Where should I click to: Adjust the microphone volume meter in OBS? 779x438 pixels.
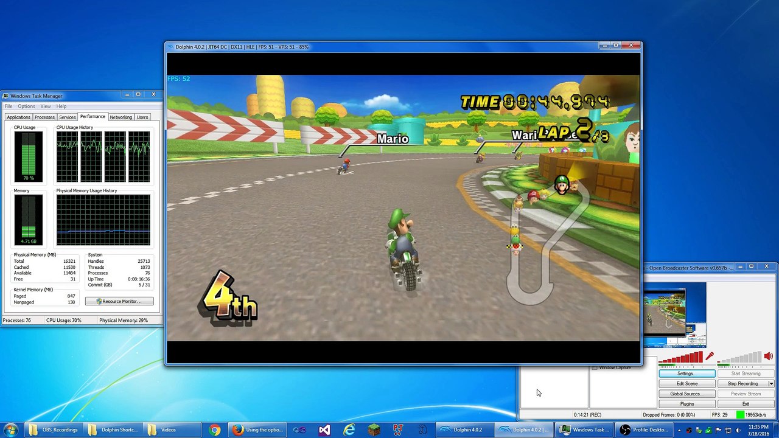coord(680,357)
